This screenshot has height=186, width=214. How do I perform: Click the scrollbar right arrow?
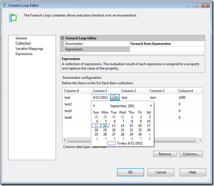pos(200,140)
